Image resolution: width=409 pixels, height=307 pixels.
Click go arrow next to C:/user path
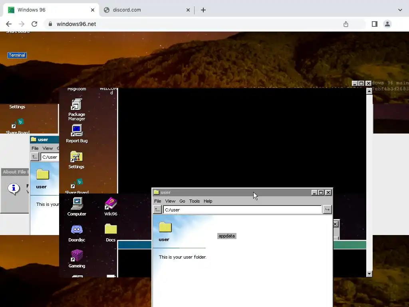[x=328, y=209]
